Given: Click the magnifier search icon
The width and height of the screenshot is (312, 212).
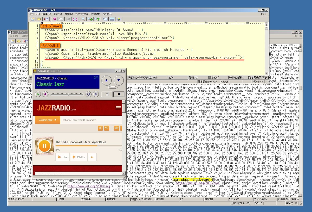Looking at the screenshot, I should pyautogui.click(x=83, y=19).
